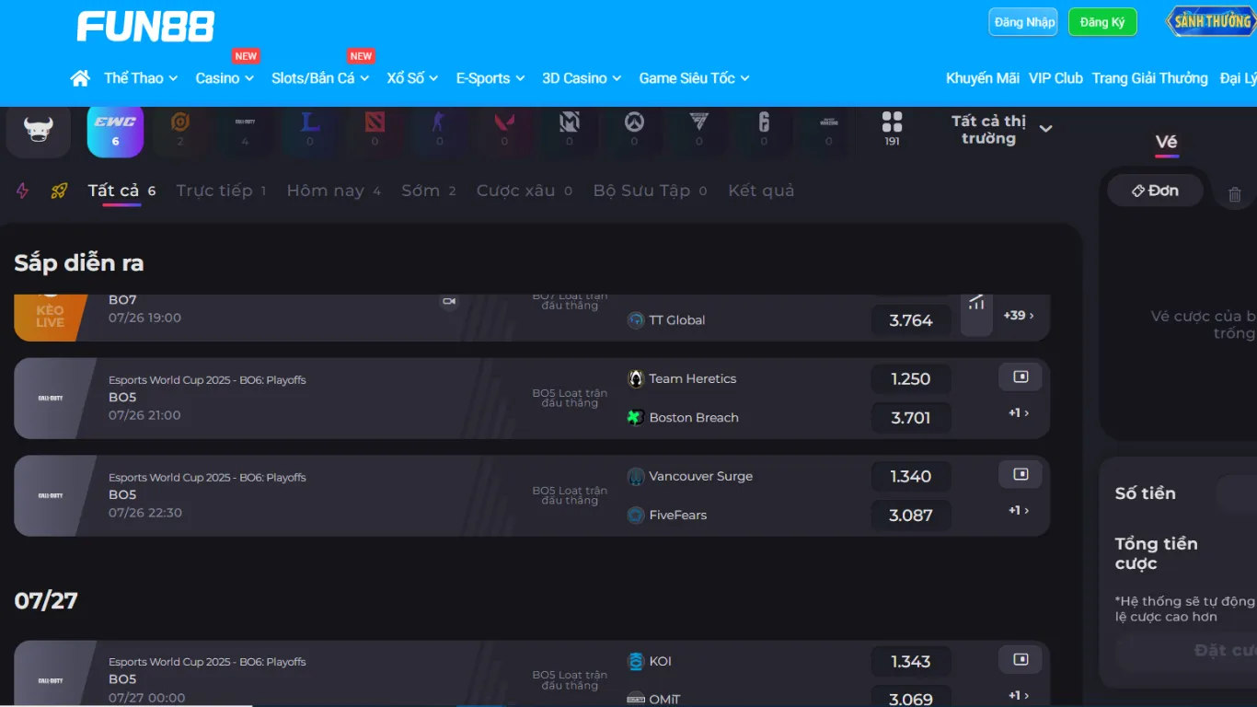
Task: Filter by the Overwatch game icon
Action: click(634, 130)
